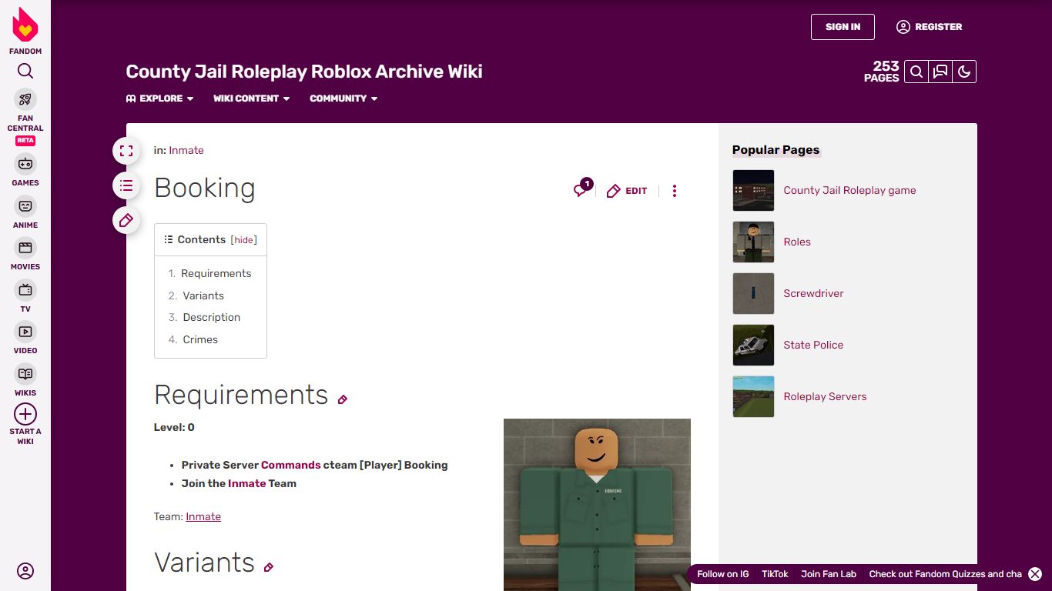Open the Team: Inmate link
Screen dimensions: 1052x591
pyautogui.click(x=203, y=516)
